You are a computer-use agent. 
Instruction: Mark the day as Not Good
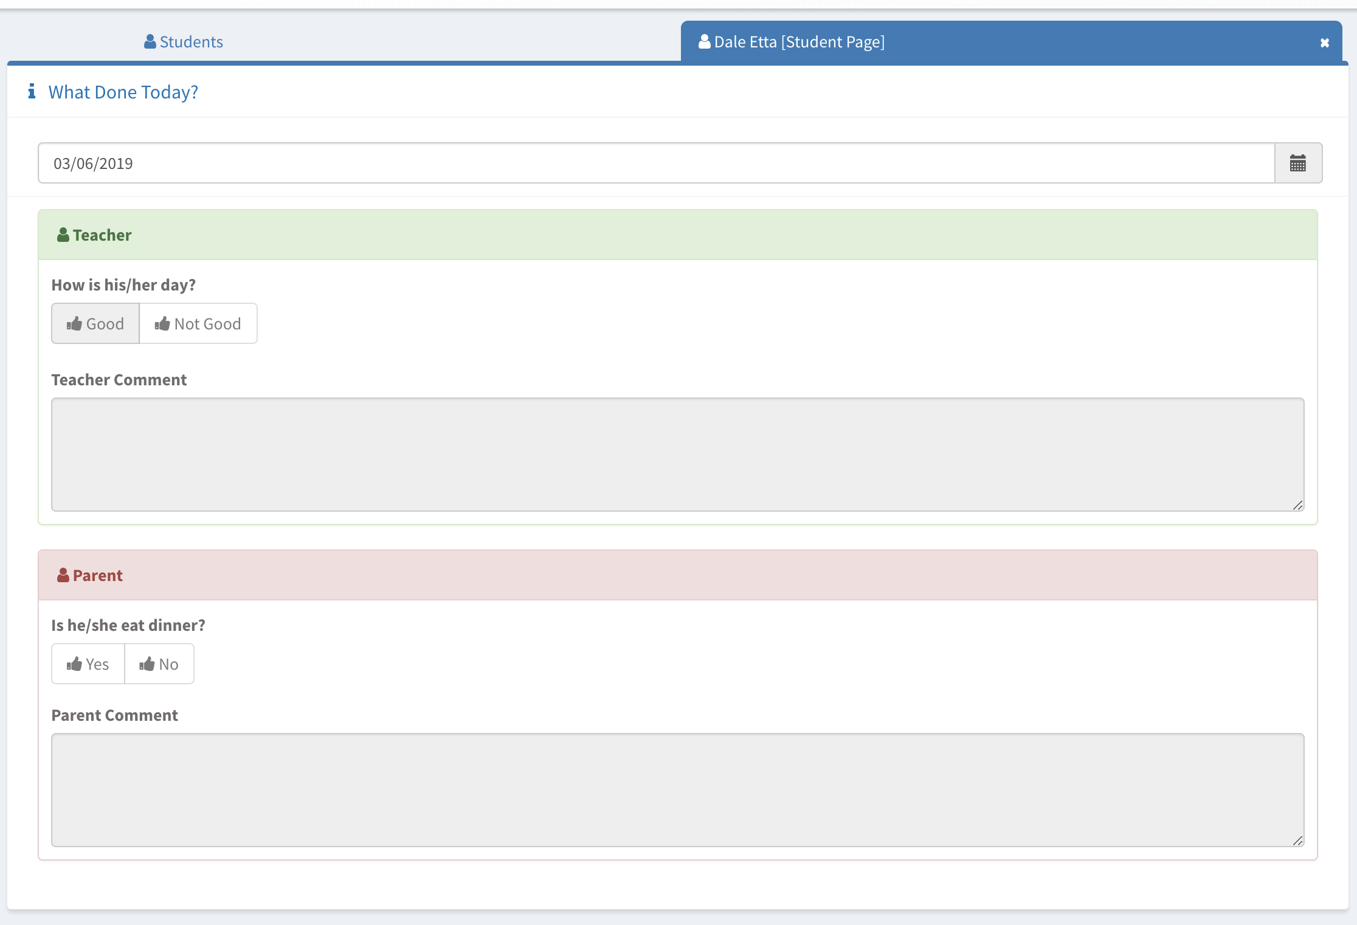[198, 323]
